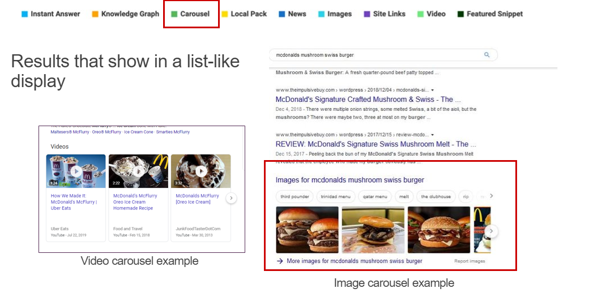Select the the clubhouse filter chip
Viewport: 589px width, 297px height.
point(436,196)
